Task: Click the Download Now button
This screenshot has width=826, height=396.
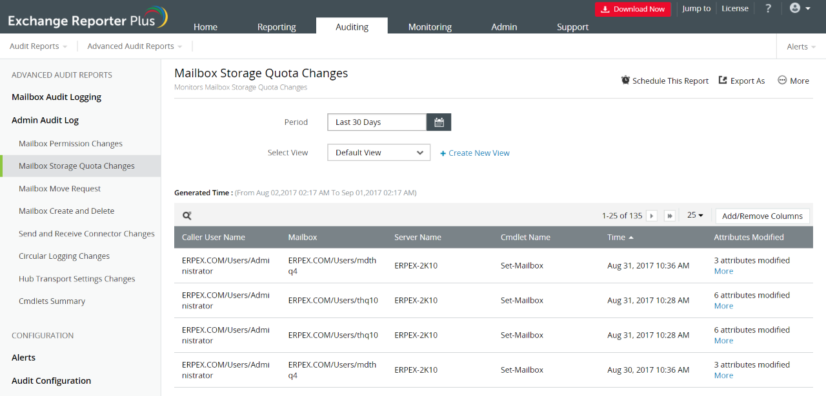Action: coord(632,9)
